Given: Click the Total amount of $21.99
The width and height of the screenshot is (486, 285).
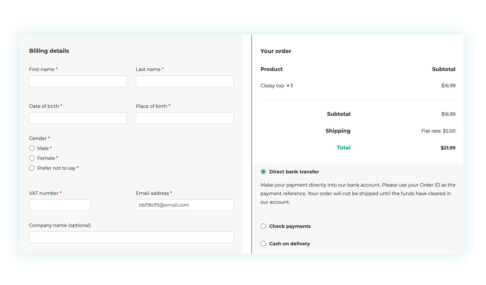Looking at the screenshot, I should tap(447, 147).
